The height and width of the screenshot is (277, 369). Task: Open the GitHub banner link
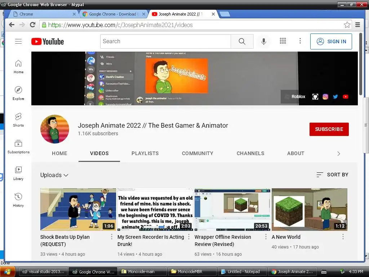315,97
